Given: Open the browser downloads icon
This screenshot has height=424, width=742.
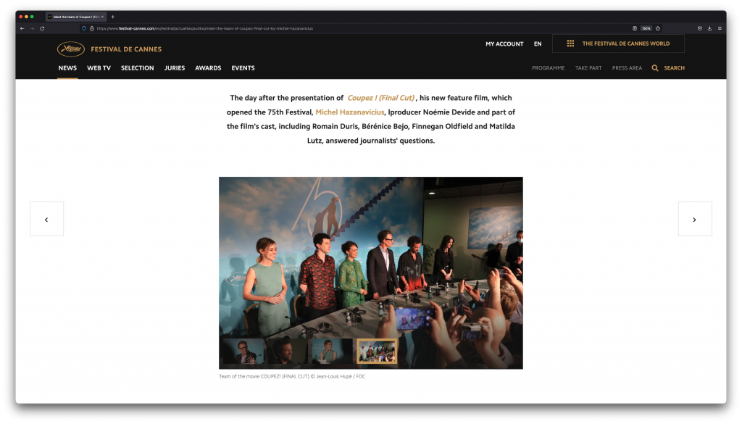Looking at the screenshot, I should coord(709,28).
